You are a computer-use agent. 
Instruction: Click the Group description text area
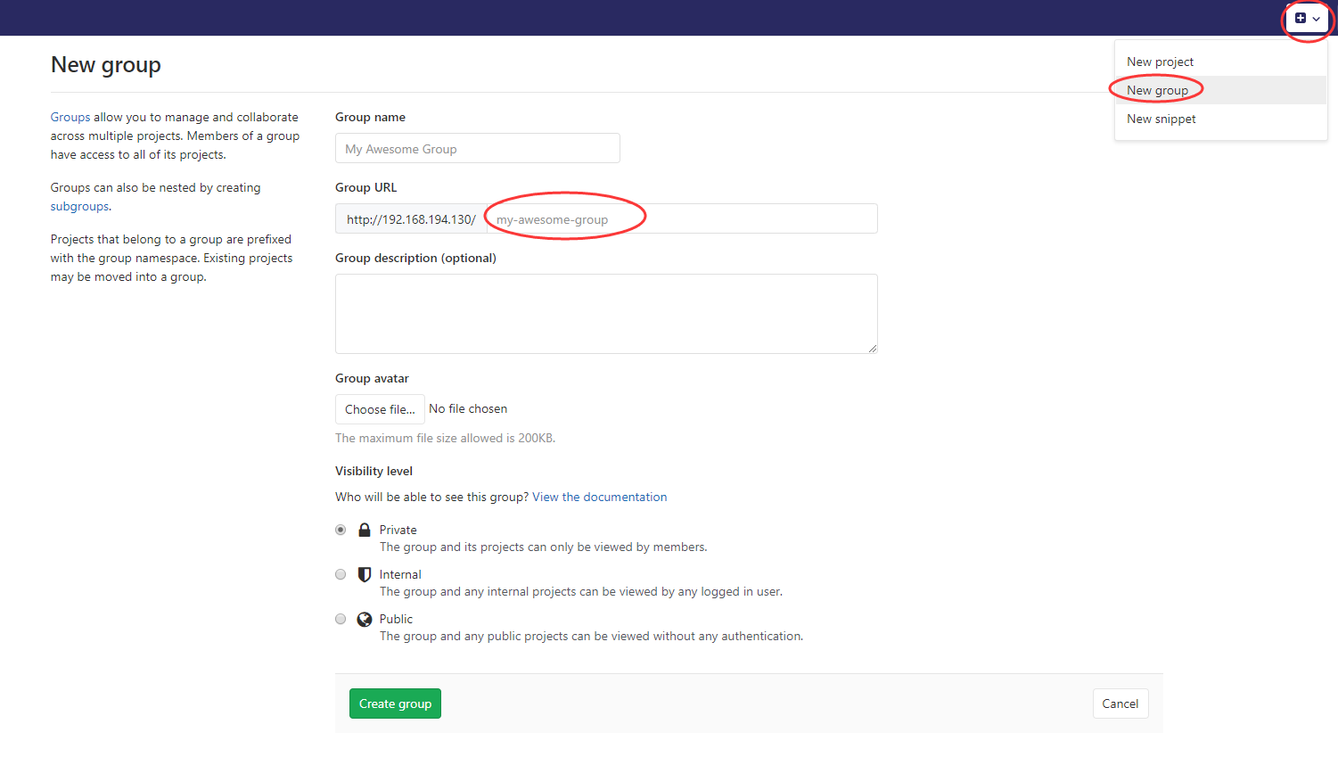(x=606, y=314)
